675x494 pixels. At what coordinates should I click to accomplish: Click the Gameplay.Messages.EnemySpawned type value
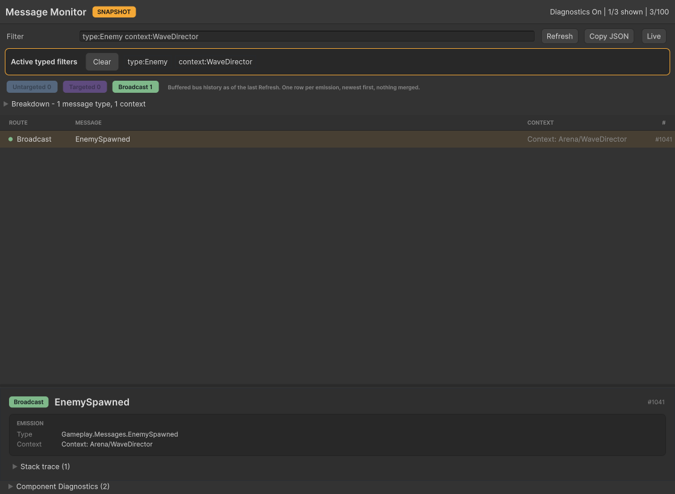tap(120, 434)
